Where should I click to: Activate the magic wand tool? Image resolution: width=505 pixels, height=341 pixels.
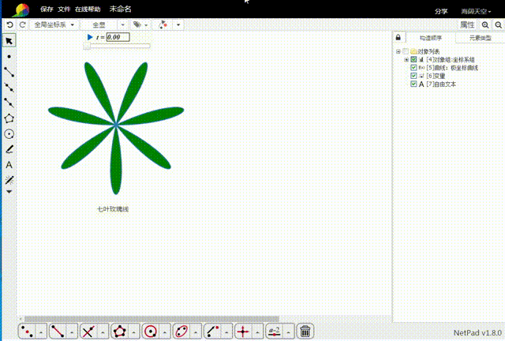click(x=9, y=180)
